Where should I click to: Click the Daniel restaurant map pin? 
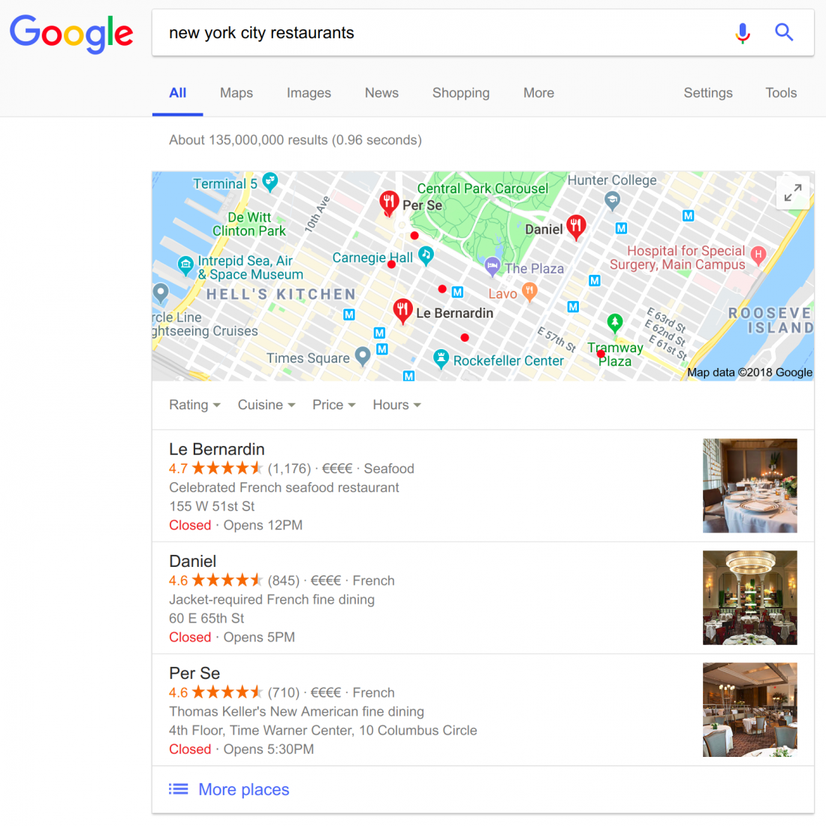[576, 228]
